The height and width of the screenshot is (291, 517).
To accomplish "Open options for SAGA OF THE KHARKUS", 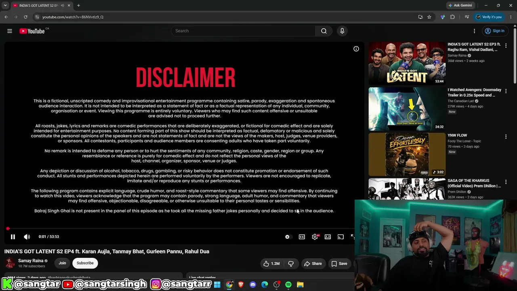I will (506, 182).
